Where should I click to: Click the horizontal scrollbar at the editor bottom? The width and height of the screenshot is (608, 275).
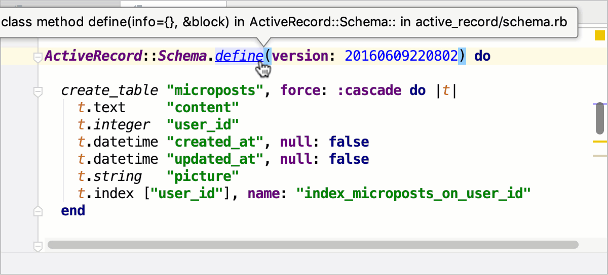pyautogui.click(x=313, y=245)
